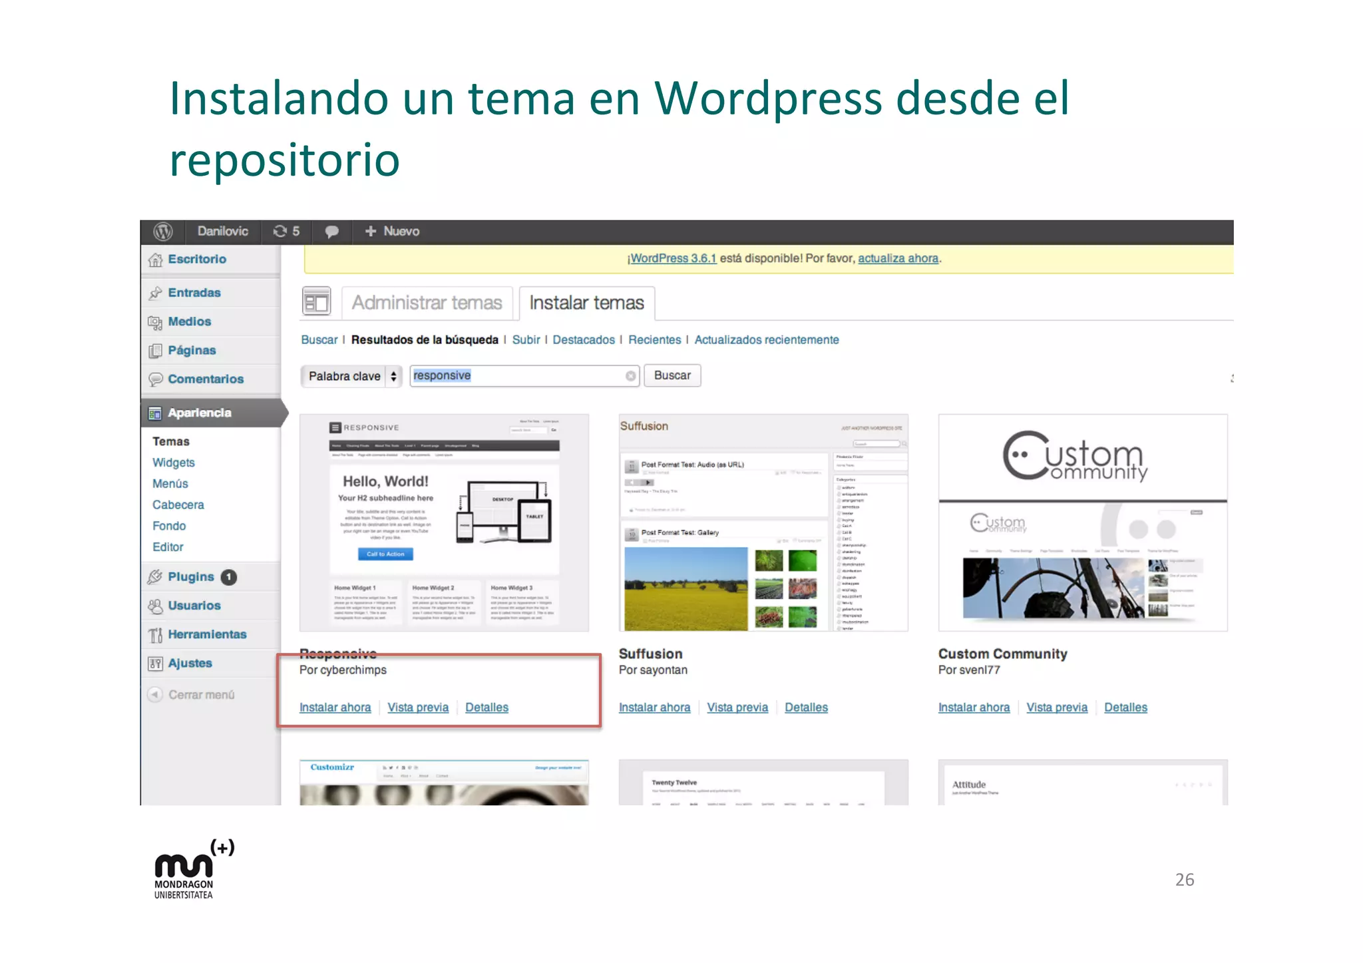Image resolution: width=1363 pixels, height=963 pixels.
Task: Click the Plugins update count badge
Action: tap(229, 577)
